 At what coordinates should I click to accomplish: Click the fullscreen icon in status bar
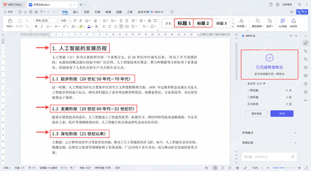point(306,168)
